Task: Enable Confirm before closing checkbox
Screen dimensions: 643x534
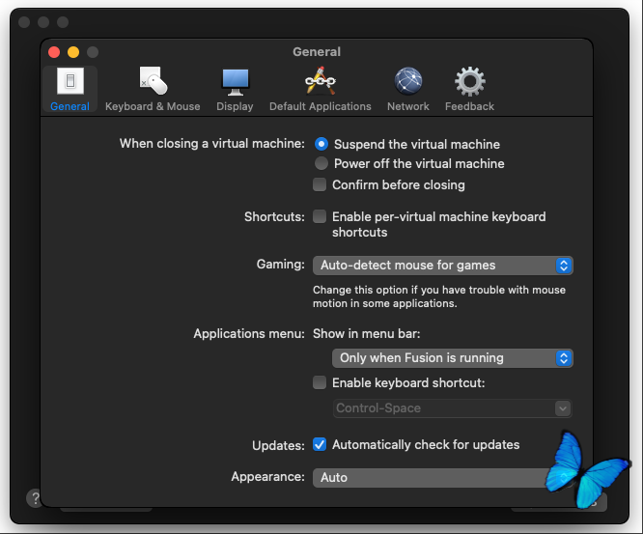Action: coord(320,184)
